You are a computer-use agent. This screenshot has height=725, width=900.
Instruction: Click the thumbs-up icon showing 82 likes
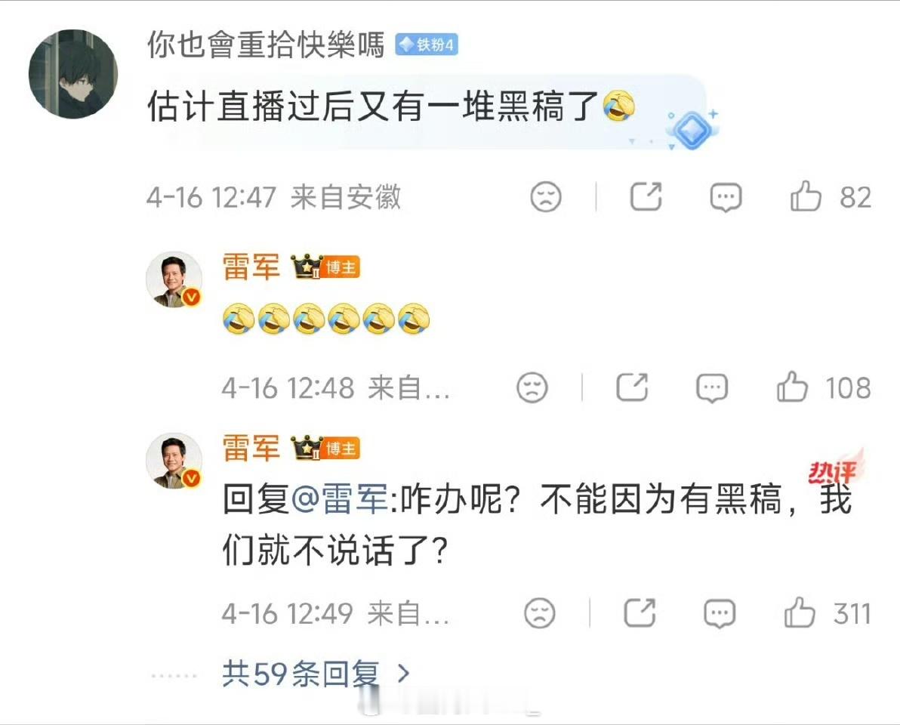pos(807,196)
